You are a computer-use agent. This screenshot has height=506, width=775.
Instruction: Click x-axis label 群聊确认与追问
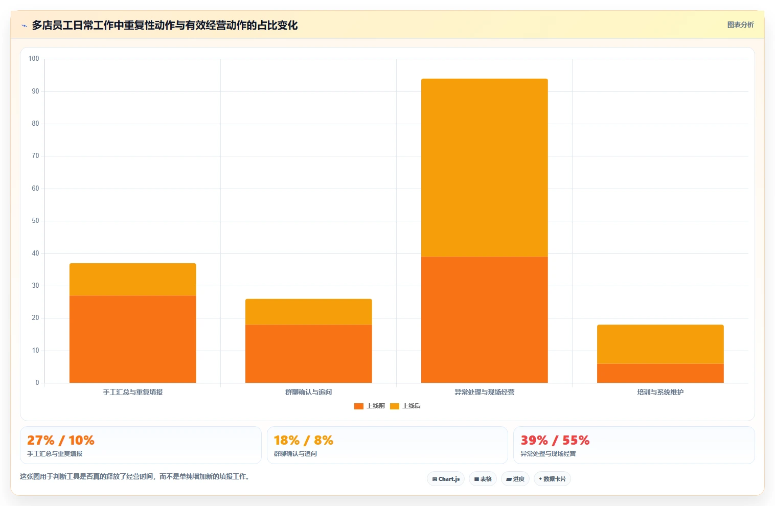tap(309, 392)
